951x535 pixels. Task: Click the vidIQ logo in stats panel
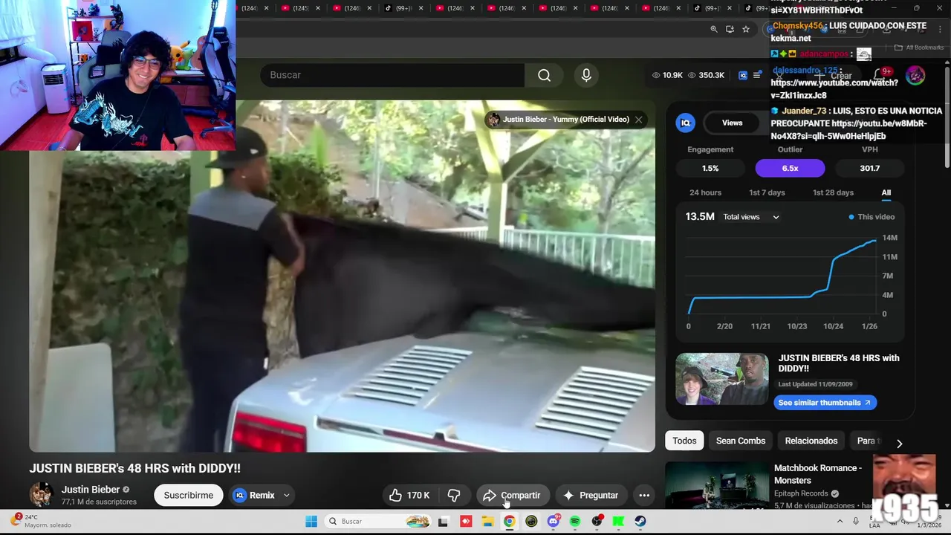685,123
